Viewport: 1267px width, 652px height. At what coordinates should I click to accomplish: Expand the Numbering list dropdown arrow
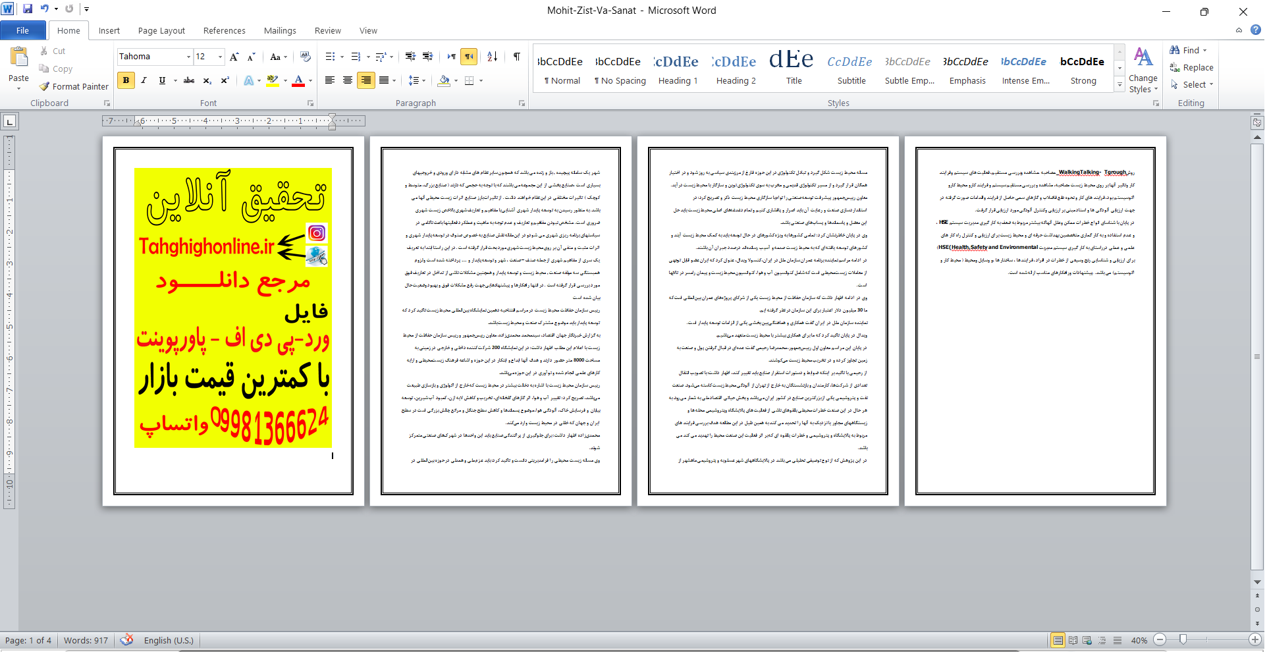[367, 57]
